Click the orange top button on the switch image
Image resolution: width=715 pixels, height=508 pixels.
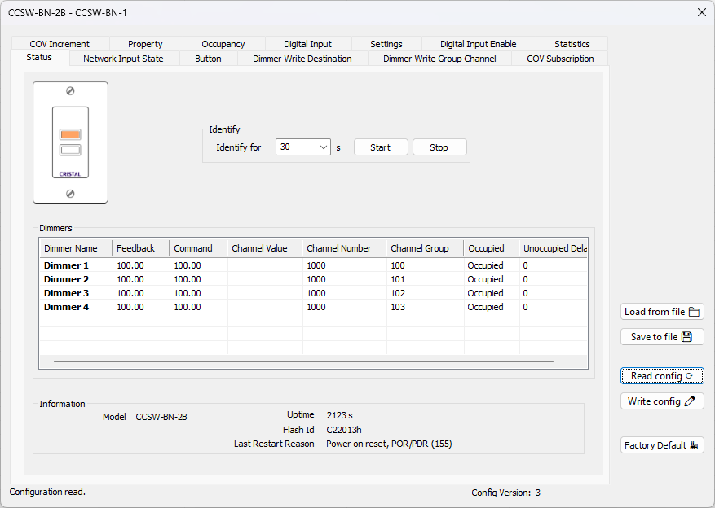(70, 134)
